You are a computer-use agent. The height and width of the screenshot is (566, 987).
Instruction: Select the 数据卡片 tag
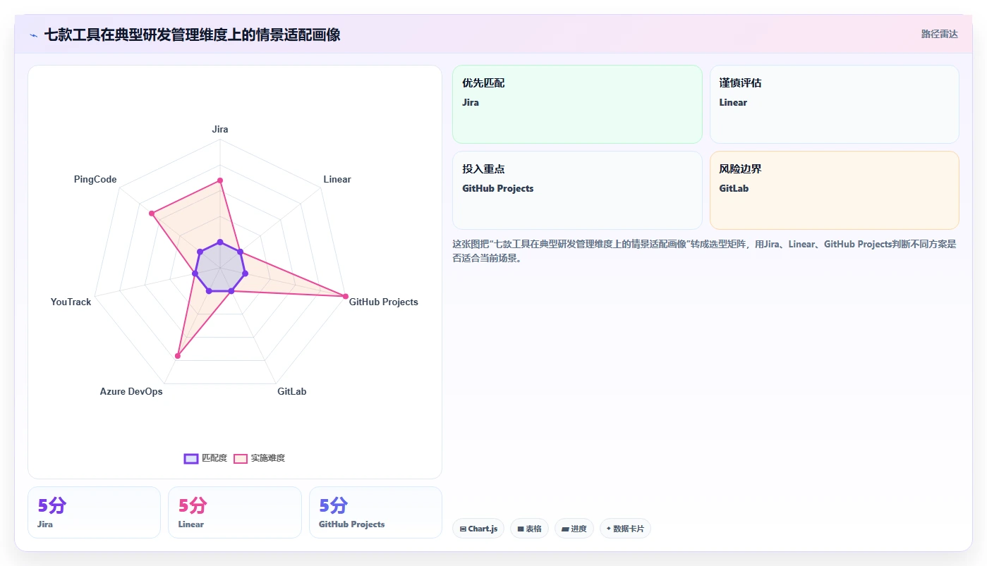[624, 529]
